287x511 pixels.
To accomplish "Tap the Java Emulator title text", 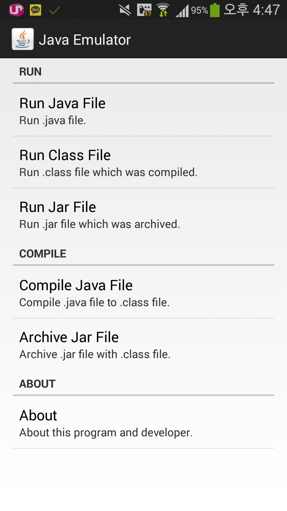I will click(85, 40).
